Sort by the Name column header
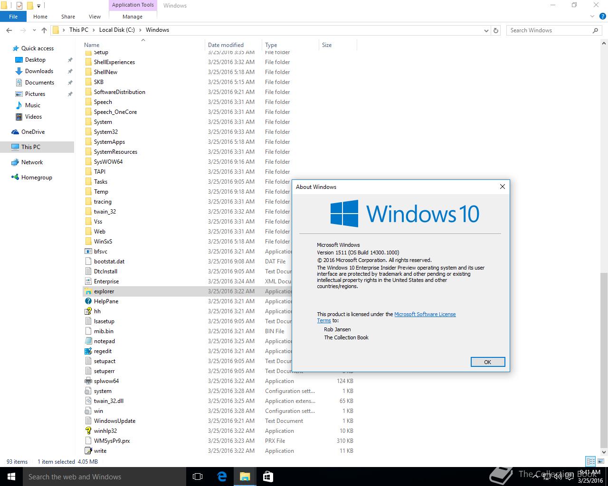 coord(143,45)
